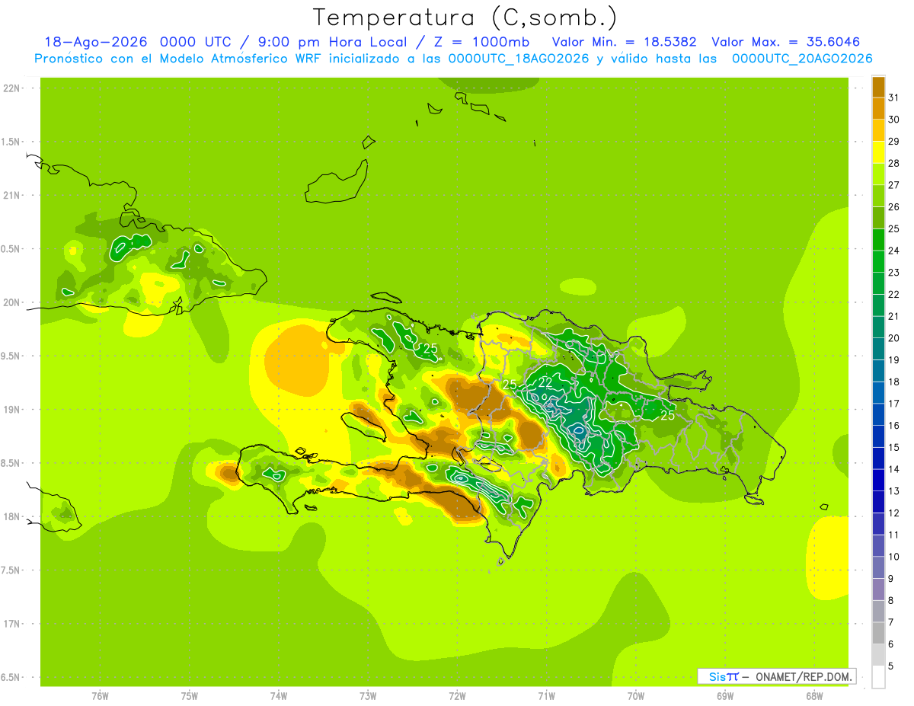Click the '0.5N' latitude label
Screen dimensions: 914x706
point(11,249)
